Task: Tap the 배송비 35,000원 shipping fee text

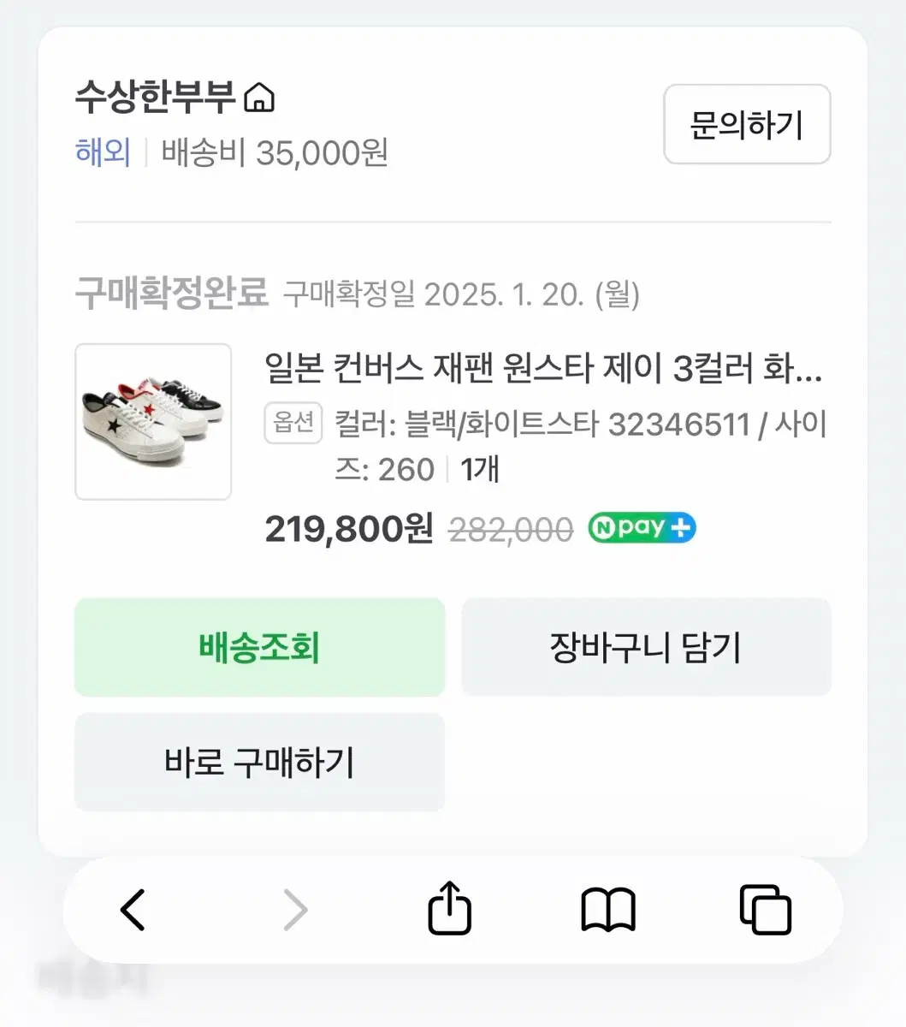Action: pyautogui.click(x=275, y=152)
